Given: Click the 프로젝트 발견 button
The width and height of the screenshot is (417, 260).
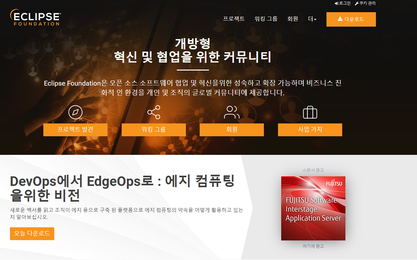Looking at the screenshot, I should 75,130.
